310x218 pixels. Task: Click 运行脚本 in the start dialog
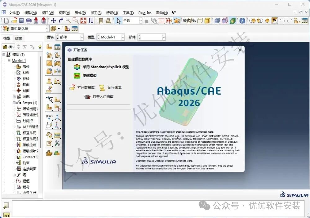click(x=110, y=87)
